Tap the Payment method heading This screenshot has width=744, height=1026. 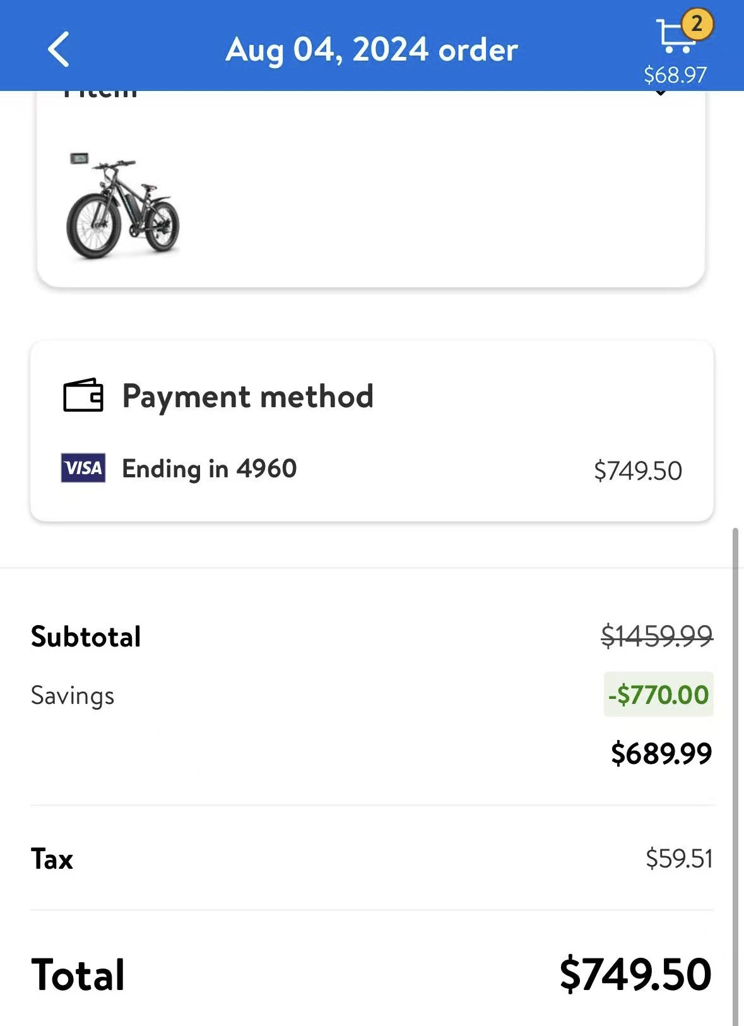coord(247,397)
